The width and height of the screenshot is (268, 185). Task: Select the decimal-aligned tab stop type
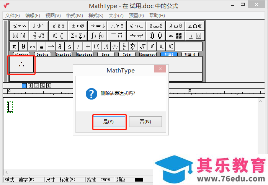49,85
